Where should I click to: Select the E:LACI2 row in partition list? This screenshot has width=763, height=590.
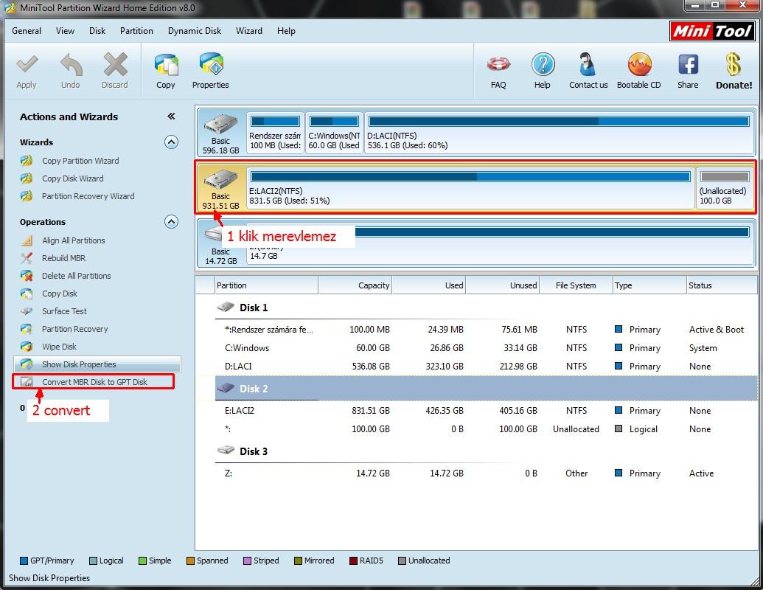click(x=486, y=410)
